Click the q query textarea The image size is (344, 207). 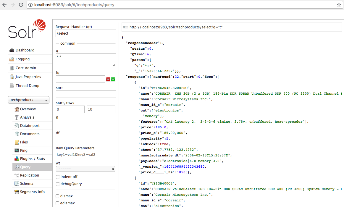click(86, 60)
